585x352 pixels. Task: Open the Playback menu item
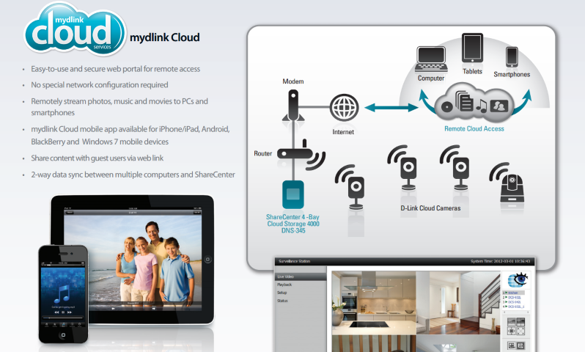(x=284, y=285)
